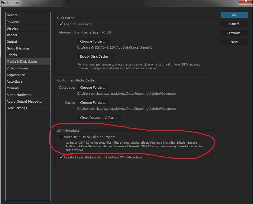Toggle the Enable Disk Cache checkbox
The width and height of the screenshot is (253, 204).
point(61,24)
